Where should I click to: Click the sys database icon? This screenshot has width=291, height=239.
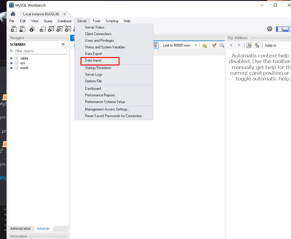pyautogui.click(x=17, y=63)
